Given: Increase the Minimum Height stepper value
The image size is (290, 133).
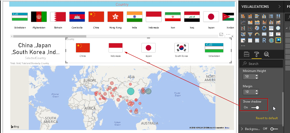Looking at the screenshot, I should click(x=257, y=75).
